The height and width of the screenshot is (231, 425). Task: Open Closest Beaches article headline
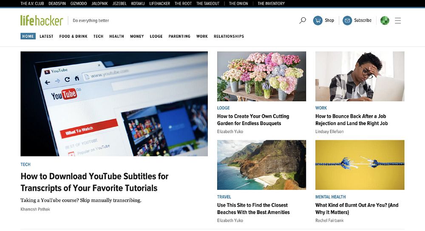point(253,209)
